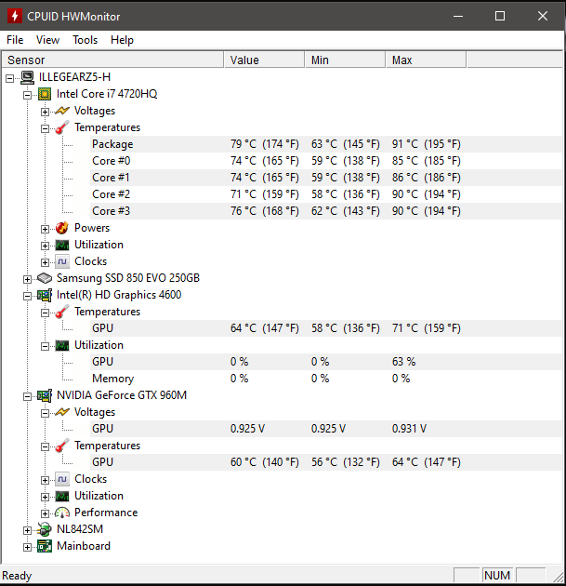Click the Intel Core i7 4720HQ CPU icon
566x586 pixels.
pos(45,94)
